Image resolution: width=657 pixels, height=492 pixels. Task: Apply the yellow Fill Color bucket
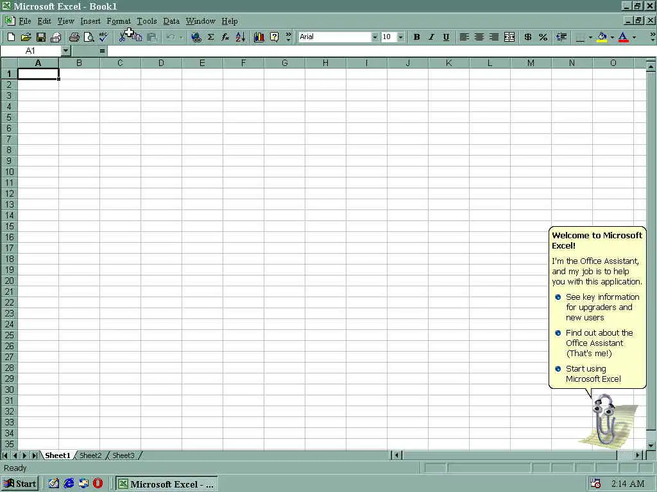pyautogui.click(x=602, y=37)
